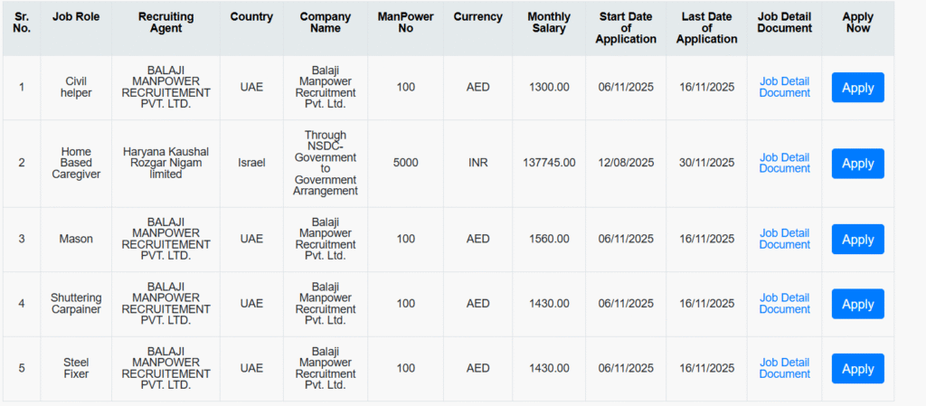Click the Job Role column header
The height and width of the screenshot is (406, 926).
click(76, 17)
